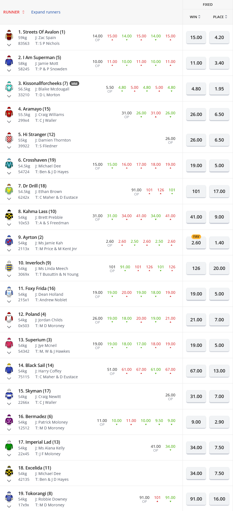The width and height of the screenshot is (233, 511).
Task: Click Dr Drill jockey silks icon
Action: (9, 189)
